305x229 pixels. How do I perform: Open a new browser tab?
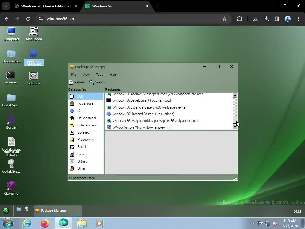point(158,6)
